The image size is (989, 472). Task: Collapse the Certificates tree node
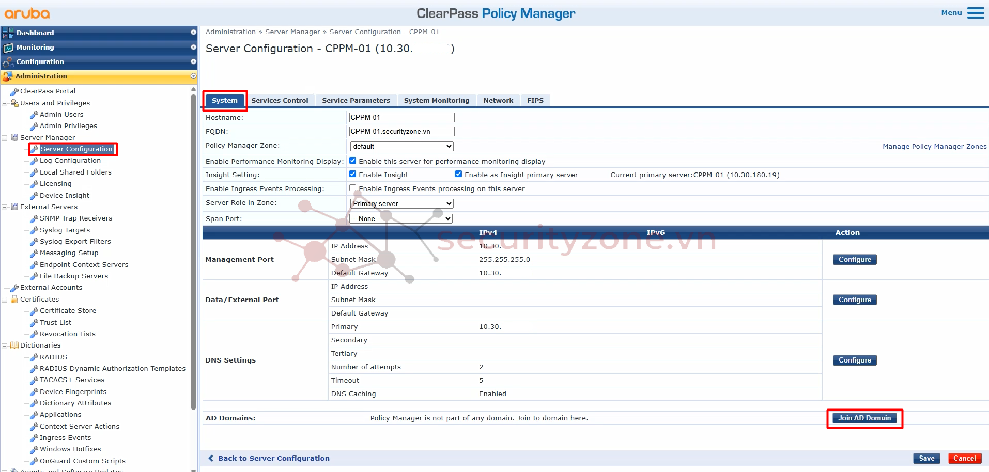pyautogui.click(x=5, y=300)
